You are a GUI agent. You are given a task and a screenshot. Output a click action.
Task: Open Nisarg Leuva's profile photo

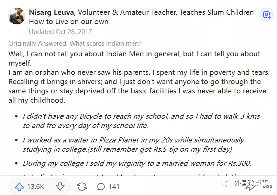coord(17,16)
